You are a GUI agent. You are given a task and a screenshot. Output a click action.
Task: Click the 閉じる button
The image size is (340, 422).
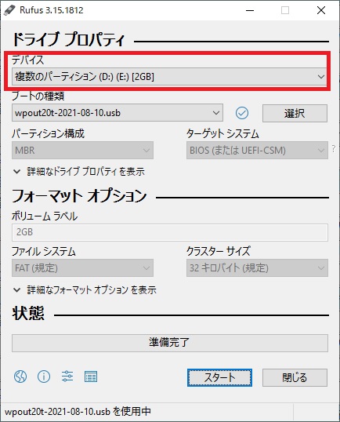pos(295,377)
